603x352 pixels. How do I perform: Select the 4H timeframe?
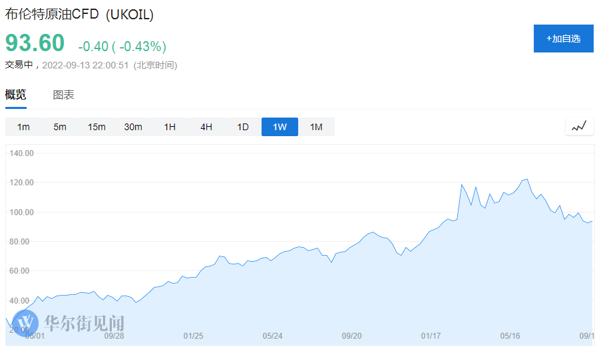(206, 127)
